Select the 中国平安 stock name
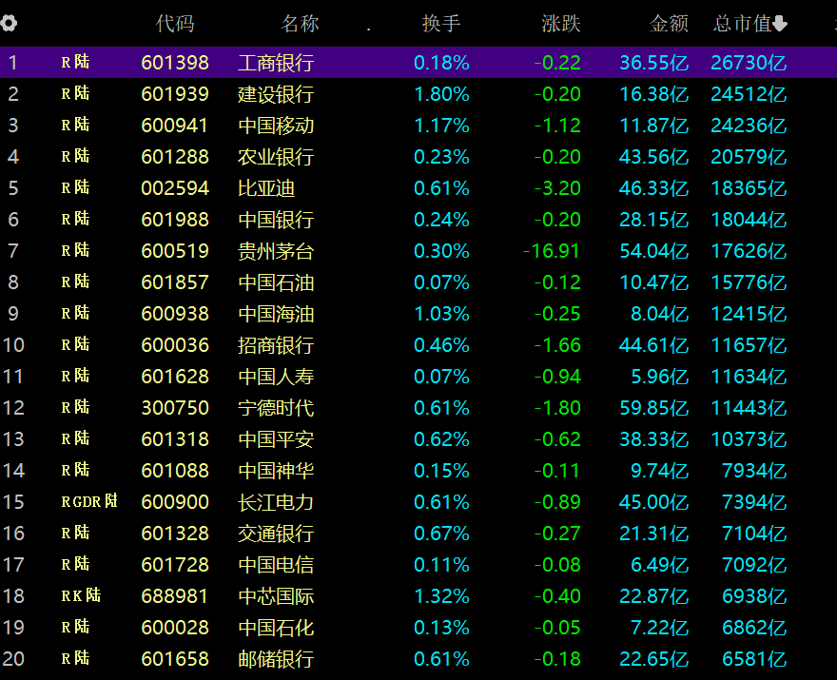Image resolution: width=837 pixels, height=680 pixels. pos(276,439)
